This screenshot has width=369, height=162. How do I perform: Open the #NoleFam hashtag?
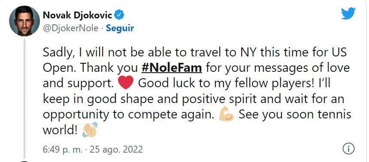pyautogui.click(x=172, y=68)
